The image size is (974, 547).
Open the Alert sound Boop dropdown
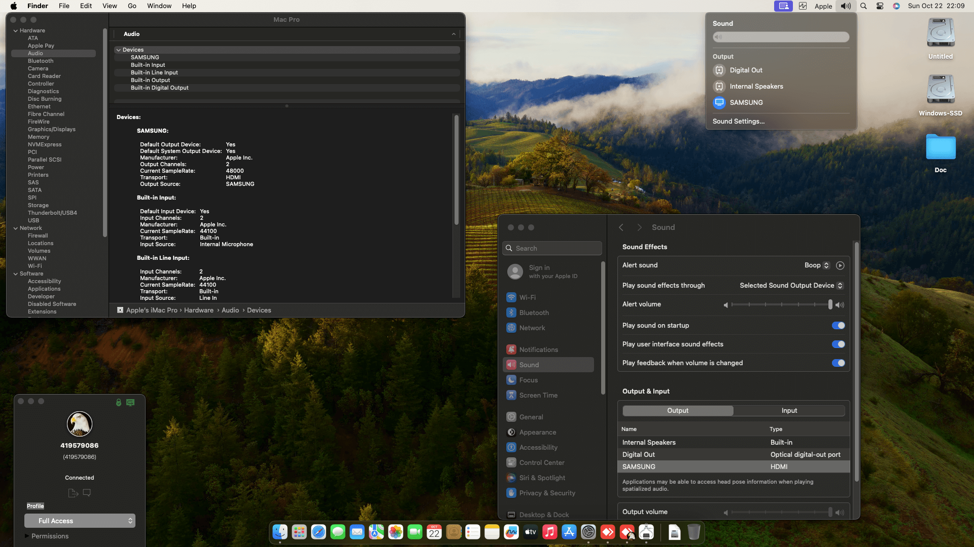click(817, 265)
